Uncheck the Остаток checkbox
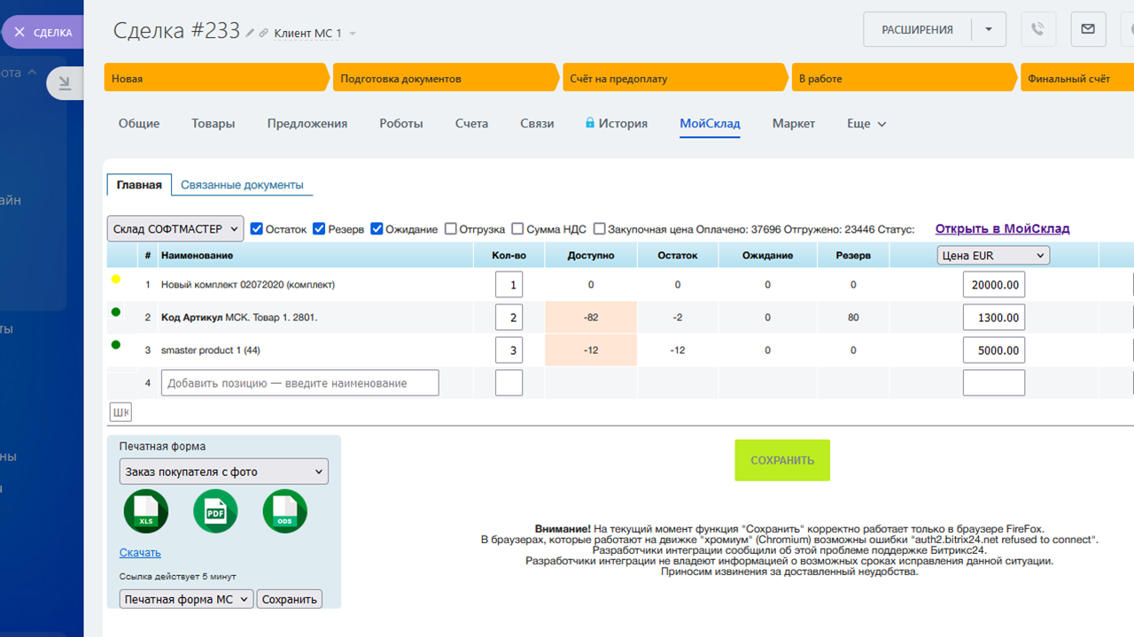The height and width of the screenshot is (637, 1134). [257, 229]
